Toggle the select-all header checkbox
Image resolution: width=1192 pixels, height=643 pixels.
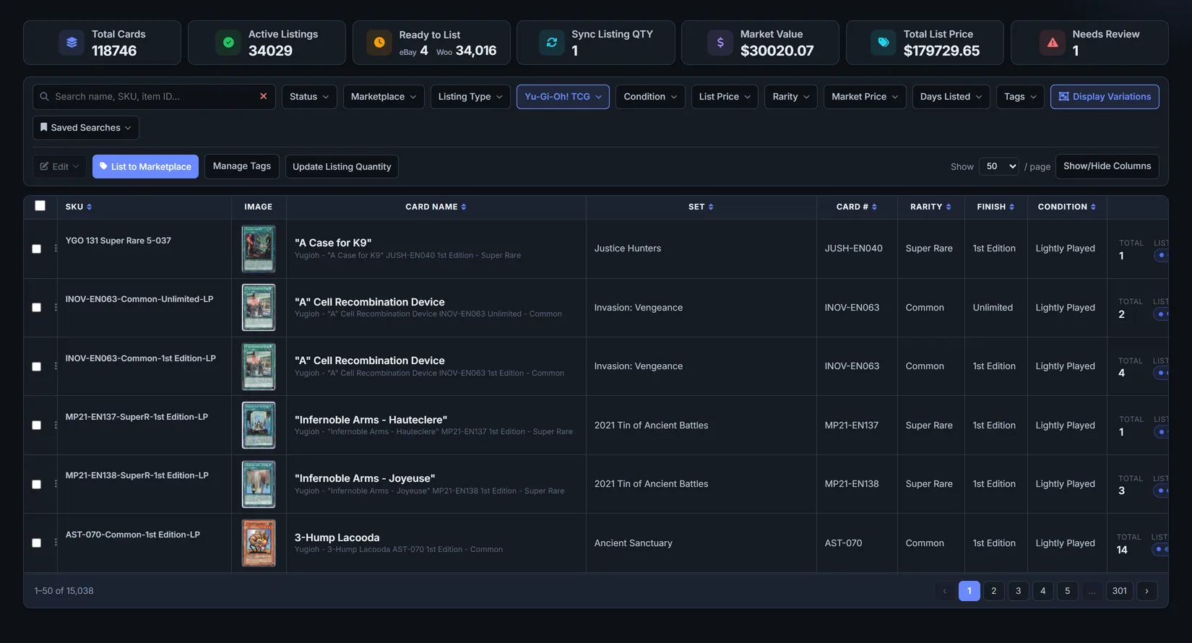coord(40,206)
